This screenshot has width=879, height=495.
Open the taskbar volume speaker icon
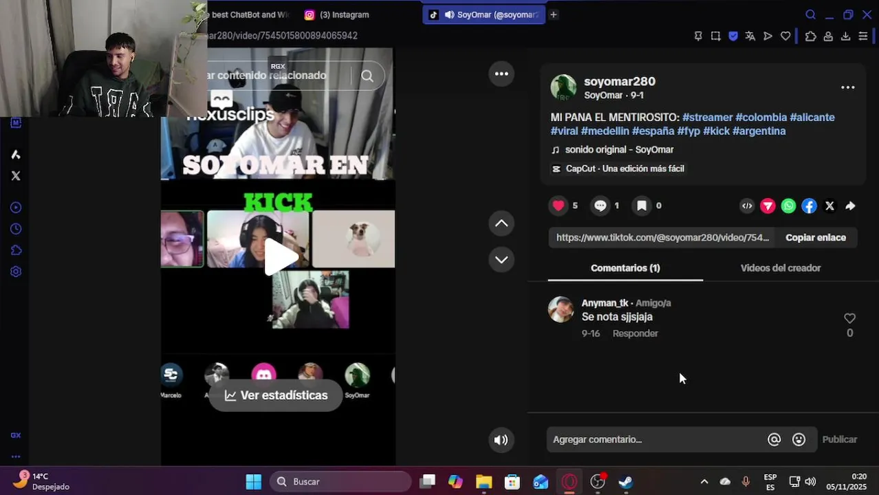pos(810,482)
